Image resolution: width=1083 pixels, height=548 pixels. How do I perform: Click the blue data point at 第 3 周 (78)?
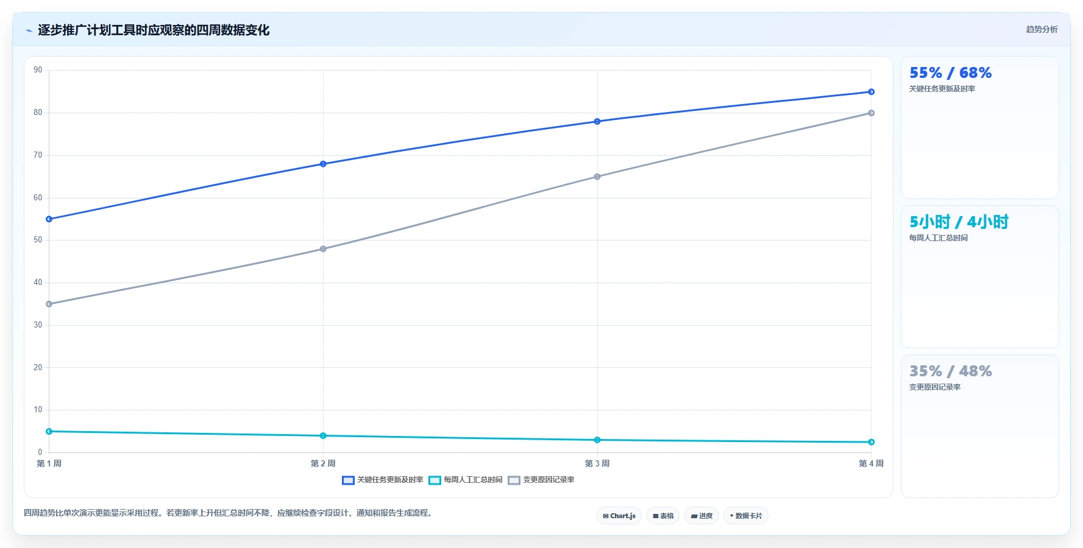(x=597, y=122)
